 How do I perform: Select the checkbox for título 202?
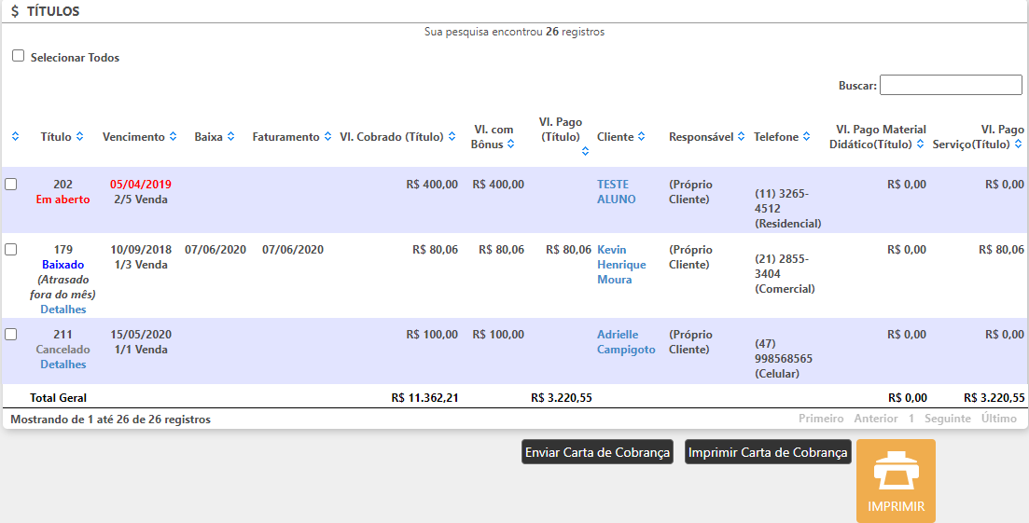coord(10,185)
